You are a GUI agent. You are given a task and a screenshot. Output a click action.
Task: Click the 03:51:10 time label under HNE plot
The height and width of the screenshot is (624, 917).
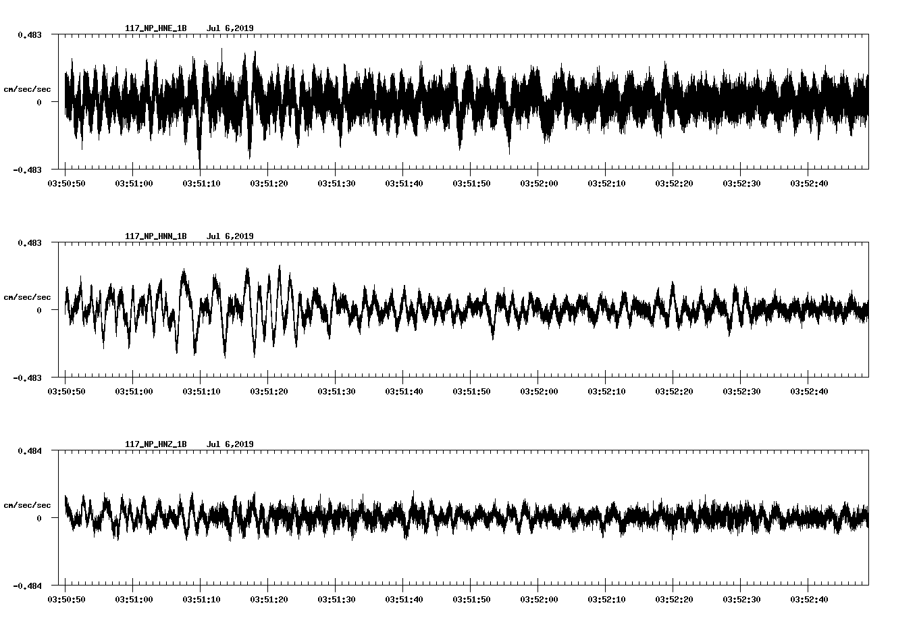click(x=201, y=183)
